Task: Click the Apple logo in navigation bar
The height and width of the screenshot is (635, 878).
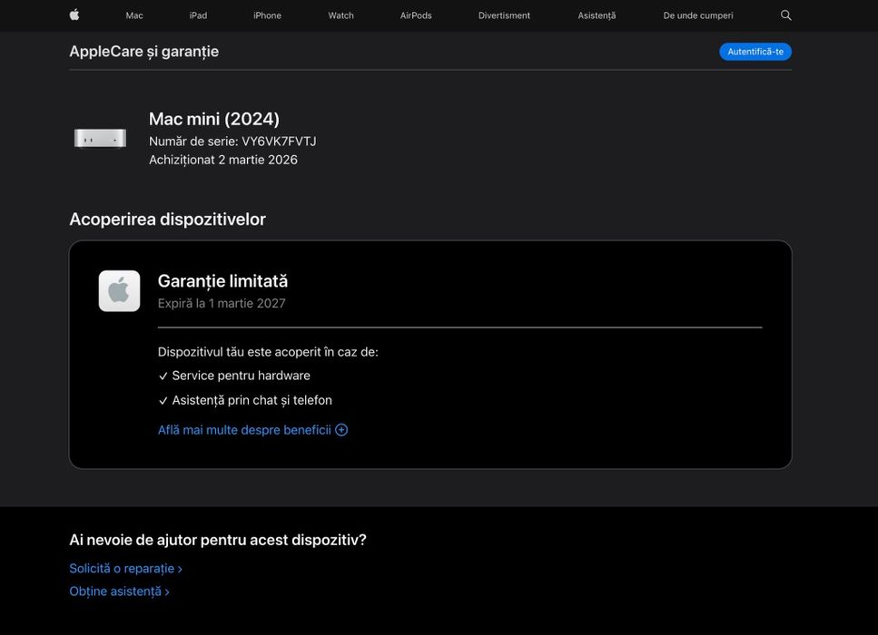Action: click(x=74, y=15)
